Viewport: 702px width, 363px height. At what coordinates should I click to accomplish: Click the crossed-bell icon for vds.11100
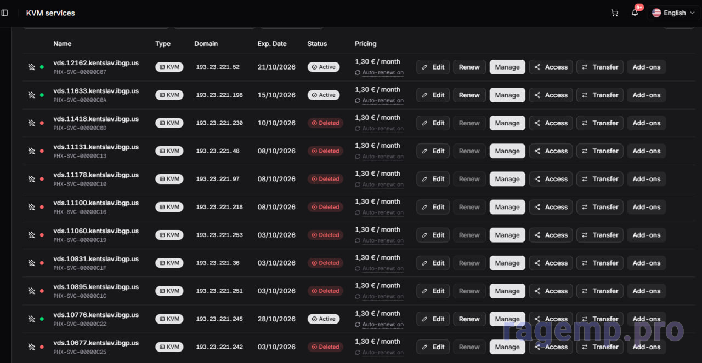click(x=32, y=207)
